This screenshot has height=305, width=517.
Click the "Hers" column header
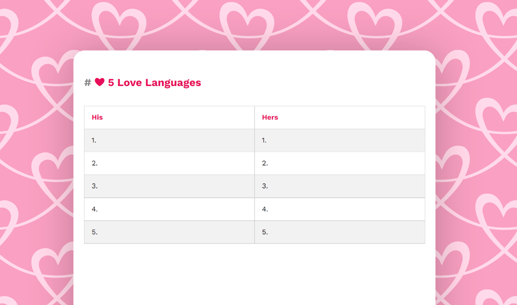pyautogui.click(x=339, y=117)
